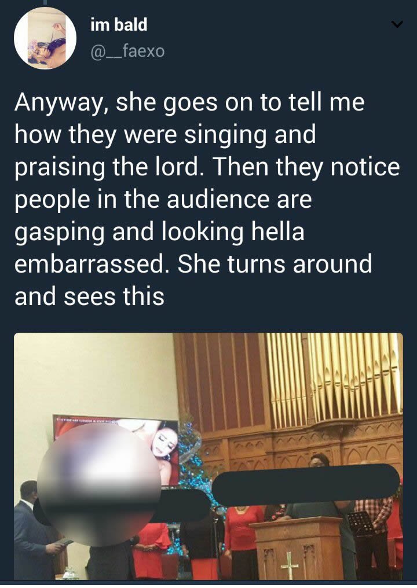417x588 pixels.
Task: Select the blurred circle in the photo
Action: tap(98, 484)
